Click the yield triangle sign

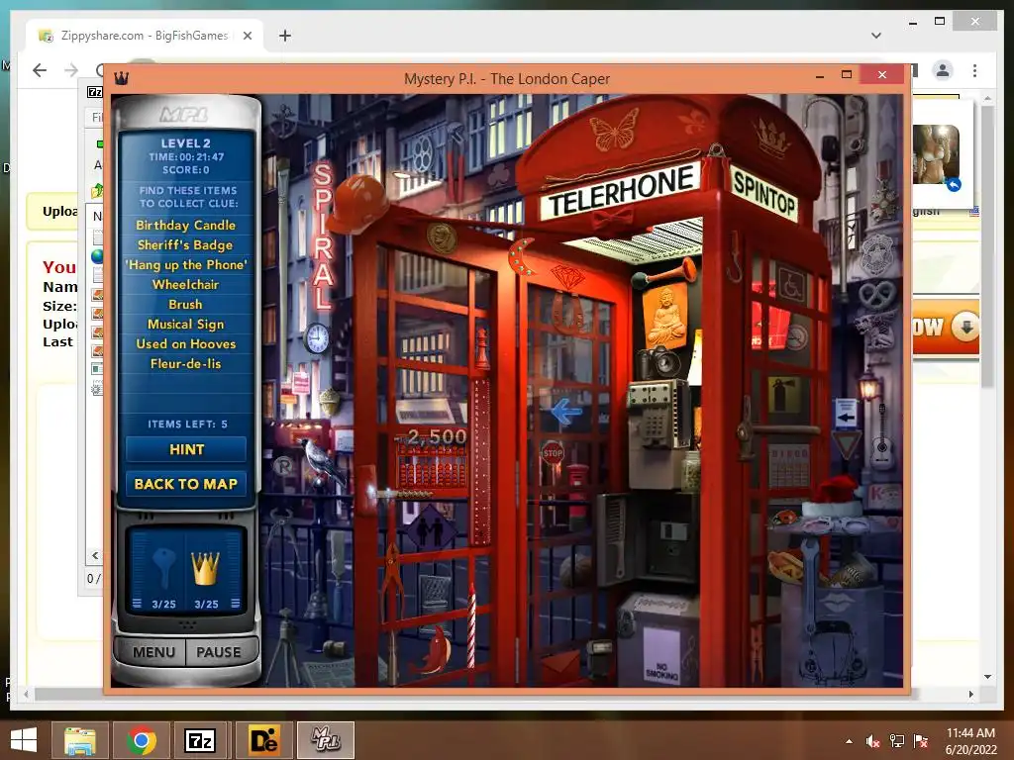[846, 444]
